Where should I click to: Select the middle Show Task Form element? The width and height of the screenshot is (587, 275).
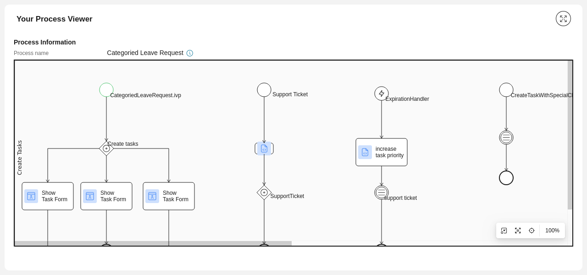[106, 196]
